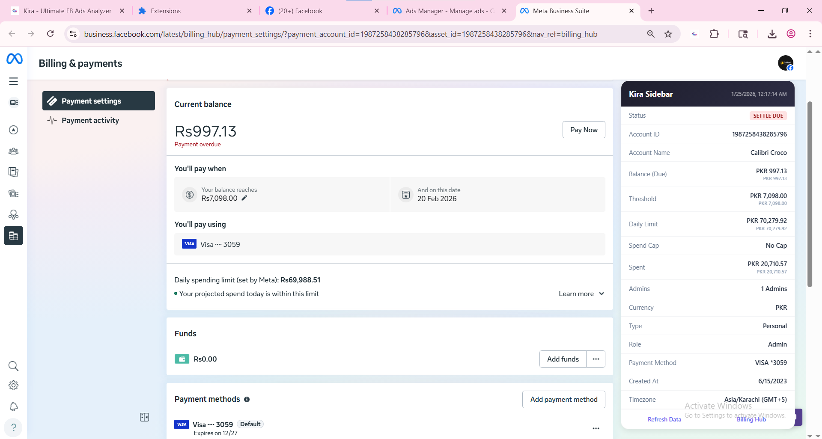
Task: Click the Rs997.13 current balance amount
Action: tap(205, 131)
